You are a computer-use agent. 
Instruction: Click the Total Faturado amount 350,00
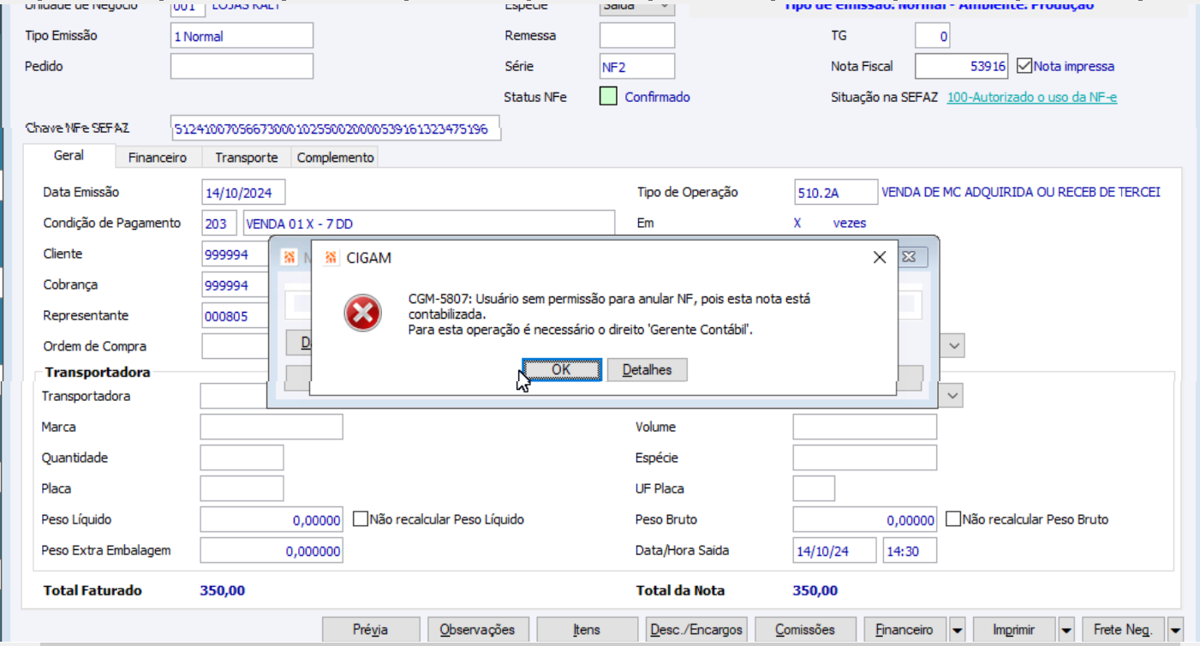coord(223,590)
